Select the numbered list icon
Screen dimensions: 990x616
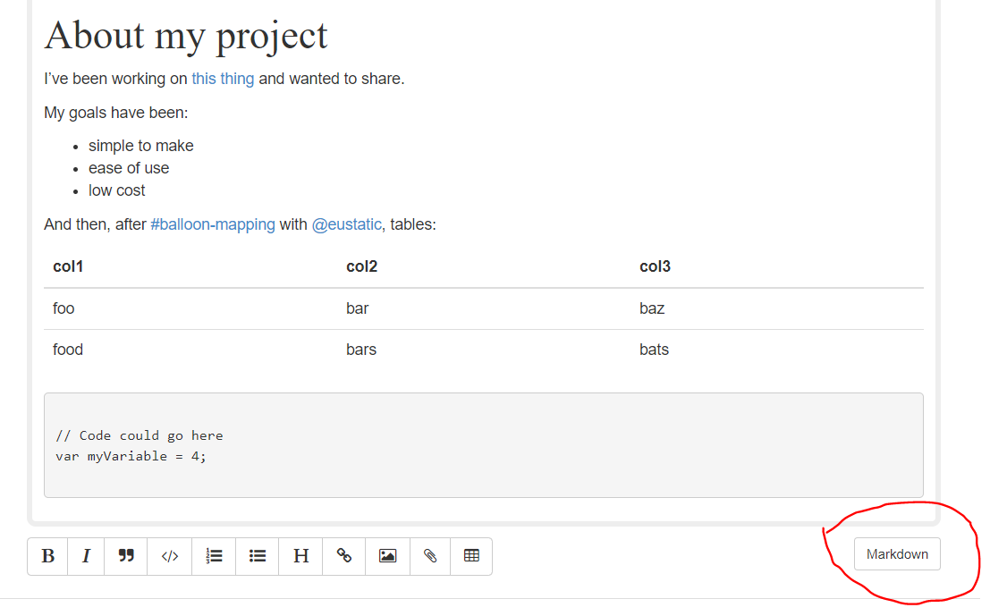click(x=213, y=555)
